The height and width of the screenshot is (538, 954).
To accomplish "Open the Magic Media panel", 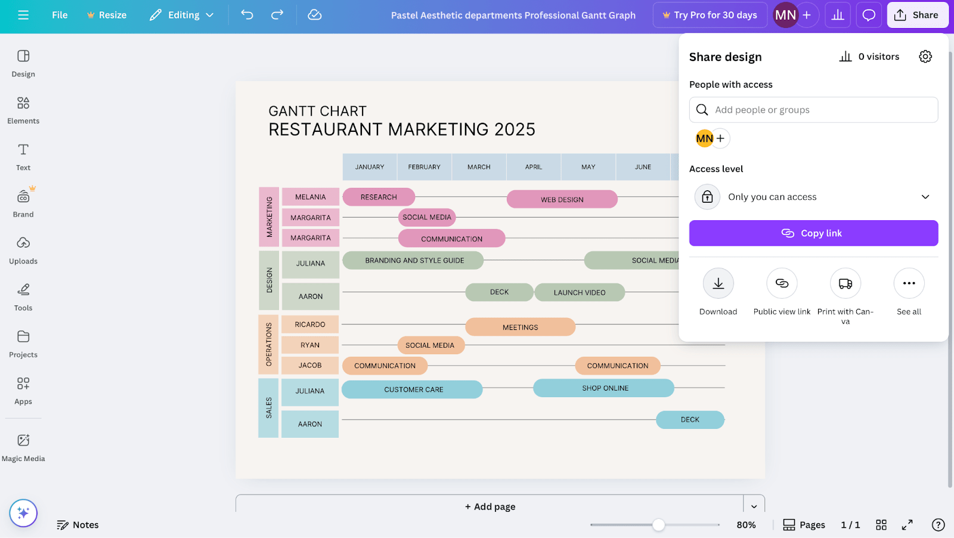I will point(23,447).
